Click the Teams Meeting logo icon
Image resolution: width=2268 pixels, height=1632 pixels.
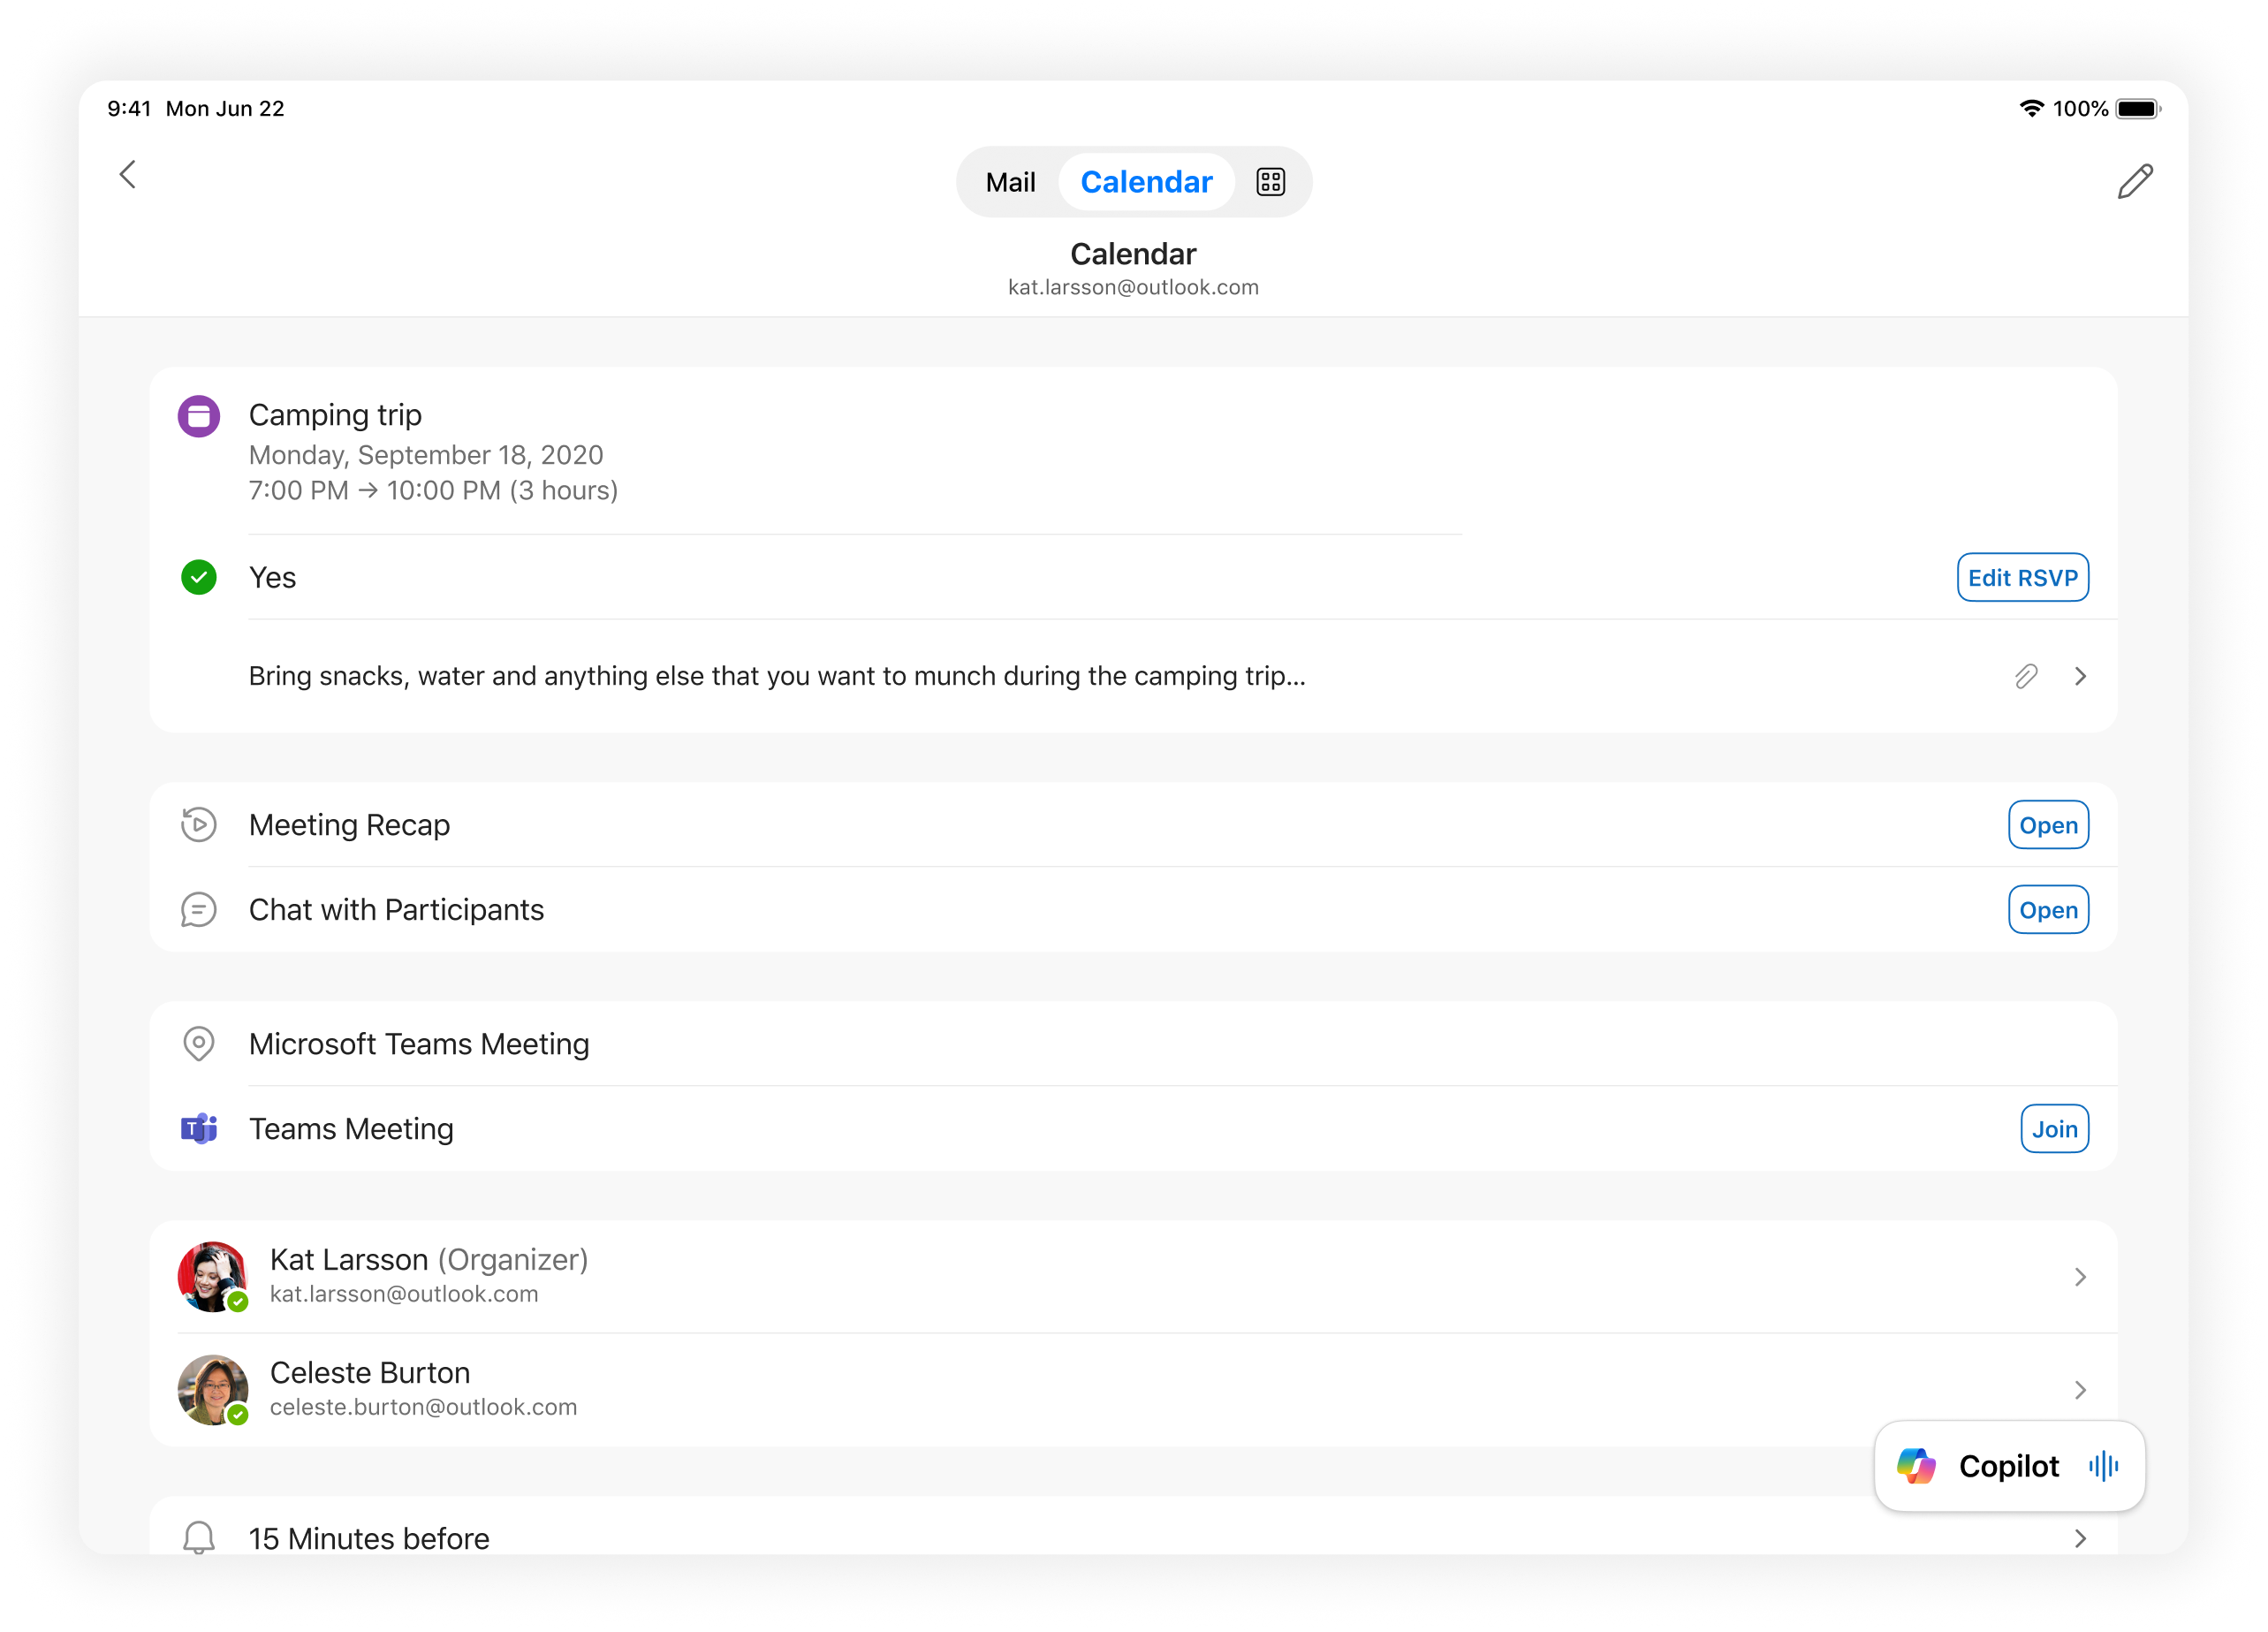(x=199, y=1128)
